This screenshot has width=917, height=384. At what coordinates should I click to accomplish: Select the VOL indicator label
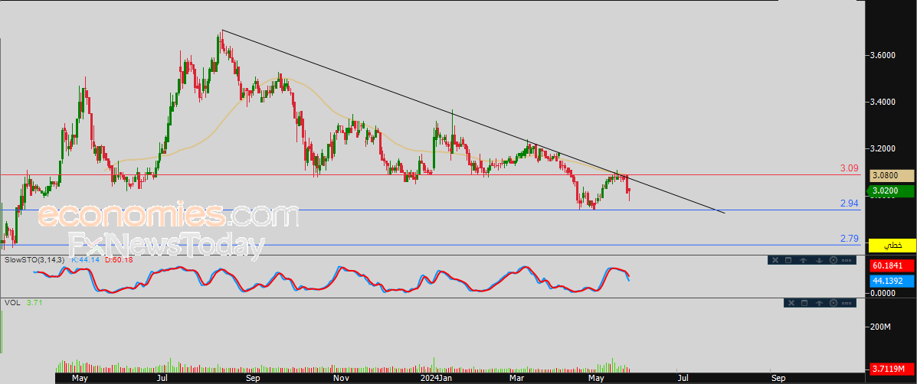click(11, 302)
